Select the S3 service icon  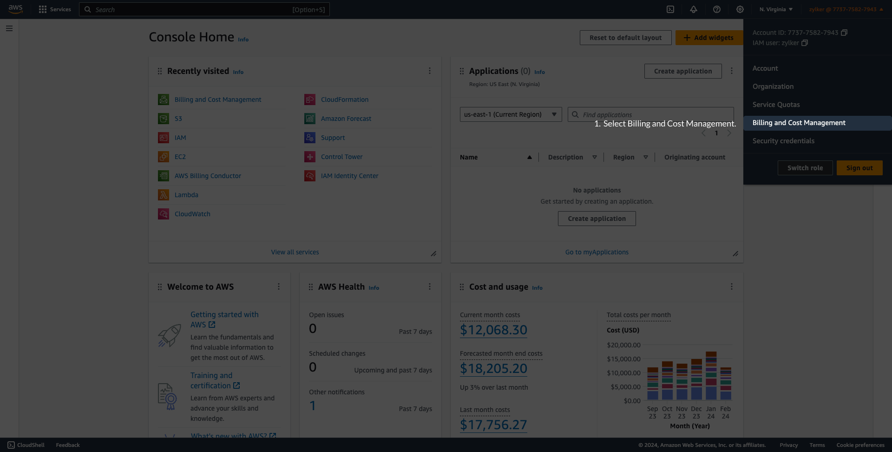tap(164, 119)
